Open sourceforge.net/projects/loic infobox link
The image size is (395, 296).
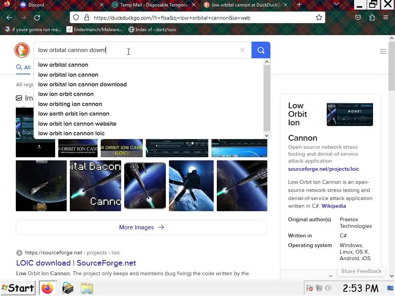pyautogui.click(x=324, y=169)
